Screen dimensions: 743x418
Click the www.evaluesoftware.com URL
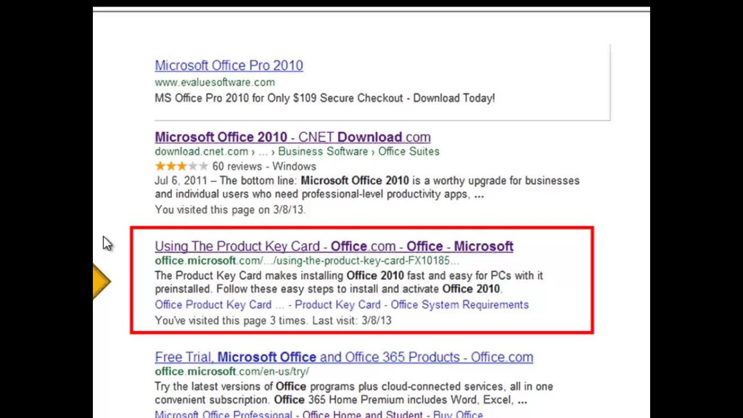pyautogui.click(x=215, y=82)
